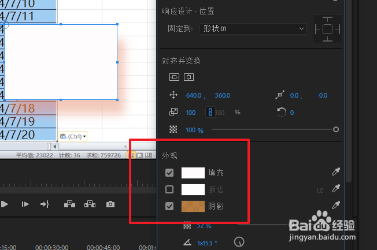Click the Go to Out point button

pyautogui.click(x=45, y=204)
